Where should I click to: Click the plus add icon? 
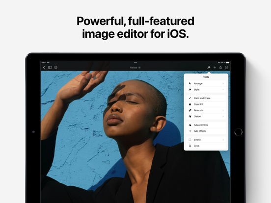[x=215, y=68]
